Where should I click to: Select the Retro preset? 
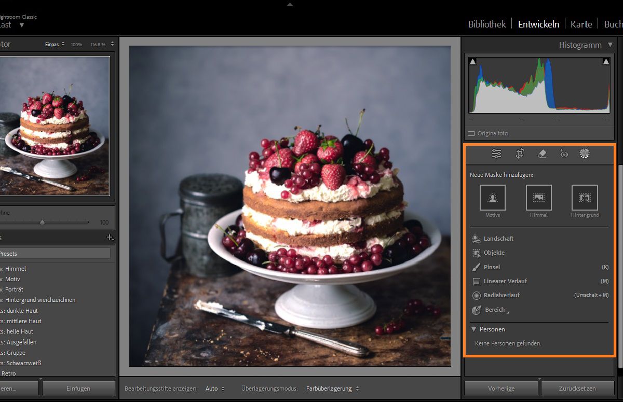(8, 373)
